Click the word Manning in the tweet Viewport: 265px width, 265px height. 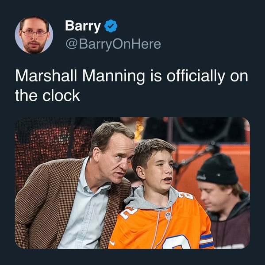114,77
